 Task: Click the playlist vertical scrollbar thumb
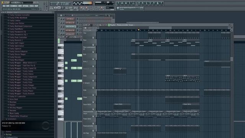click(x=232, y=59)
